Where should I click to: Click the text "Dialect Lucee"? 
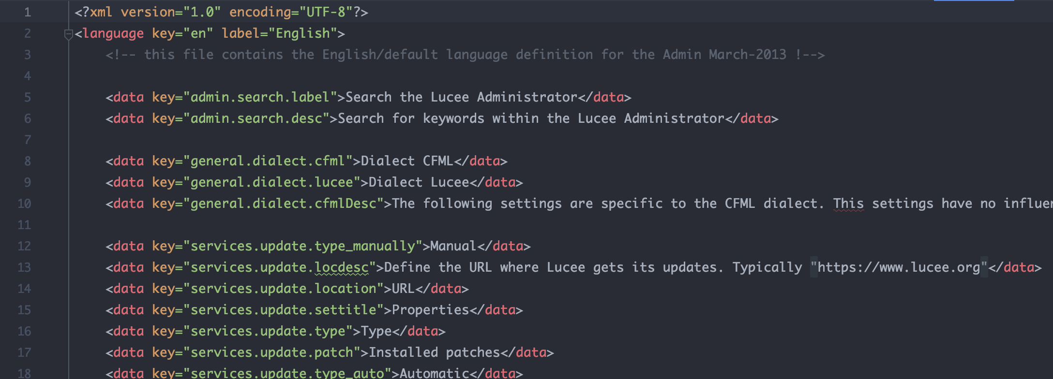[x=419, y=182]
